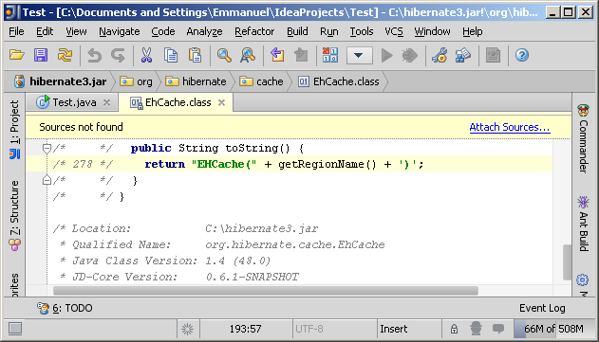Open the Tools menu

pyautogui.click(x=362, y=31)
